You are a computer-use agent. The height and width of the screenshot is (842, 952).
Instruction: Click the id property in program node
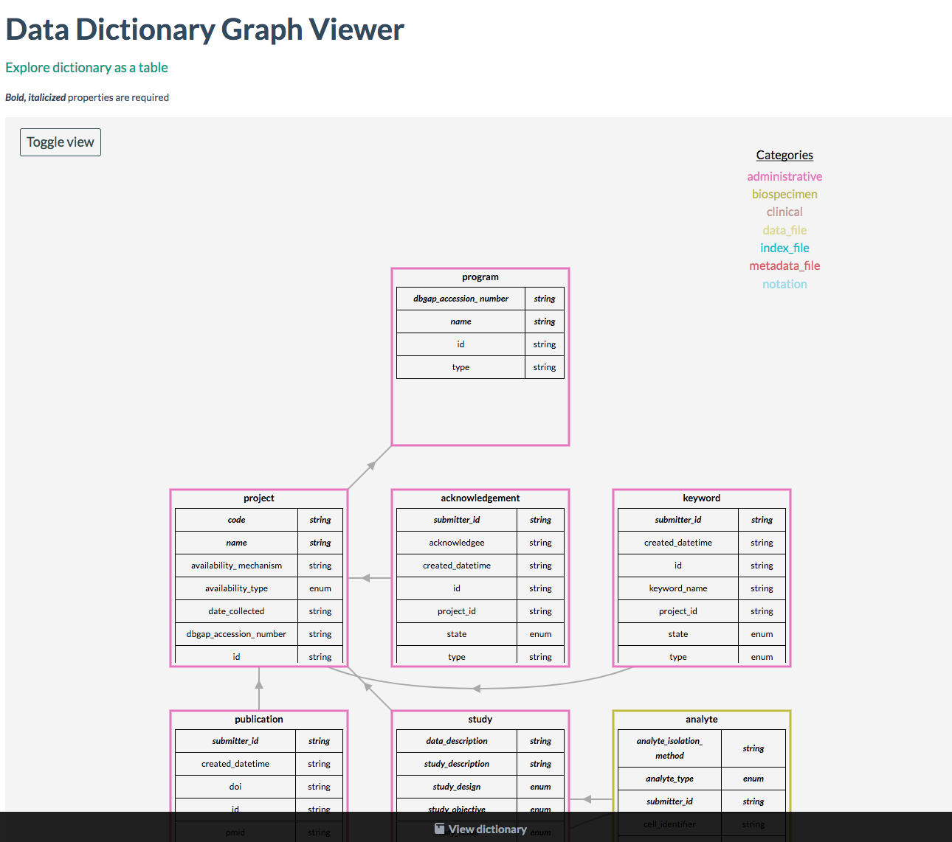(x=461, y=344)
